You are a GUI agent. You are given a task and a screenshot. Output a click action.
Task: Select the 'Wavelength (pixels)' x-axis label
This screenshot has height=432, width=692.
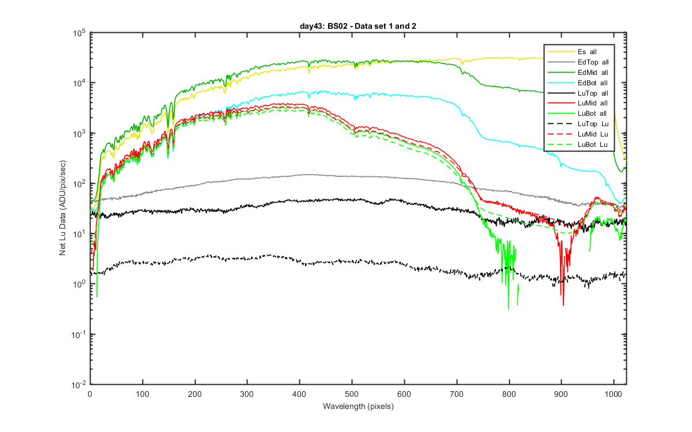(x=358, y=407)
